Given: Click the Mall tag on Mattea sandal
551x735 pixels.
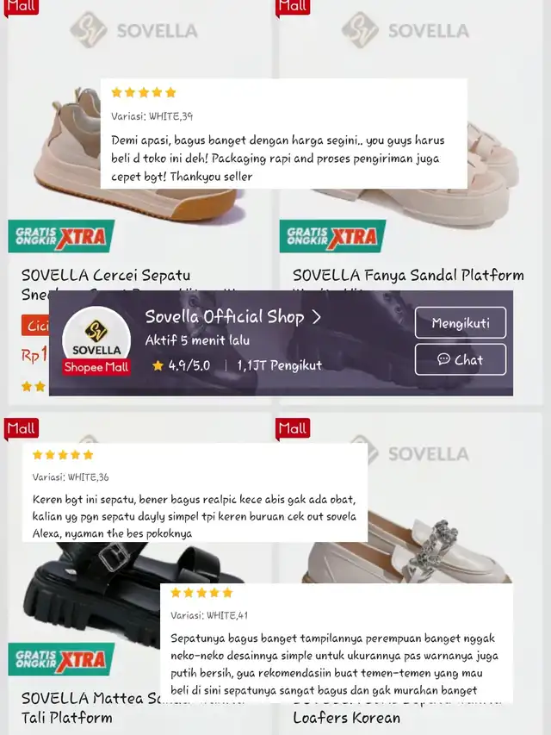Looking at the screenshot, I should pos(21,428).
